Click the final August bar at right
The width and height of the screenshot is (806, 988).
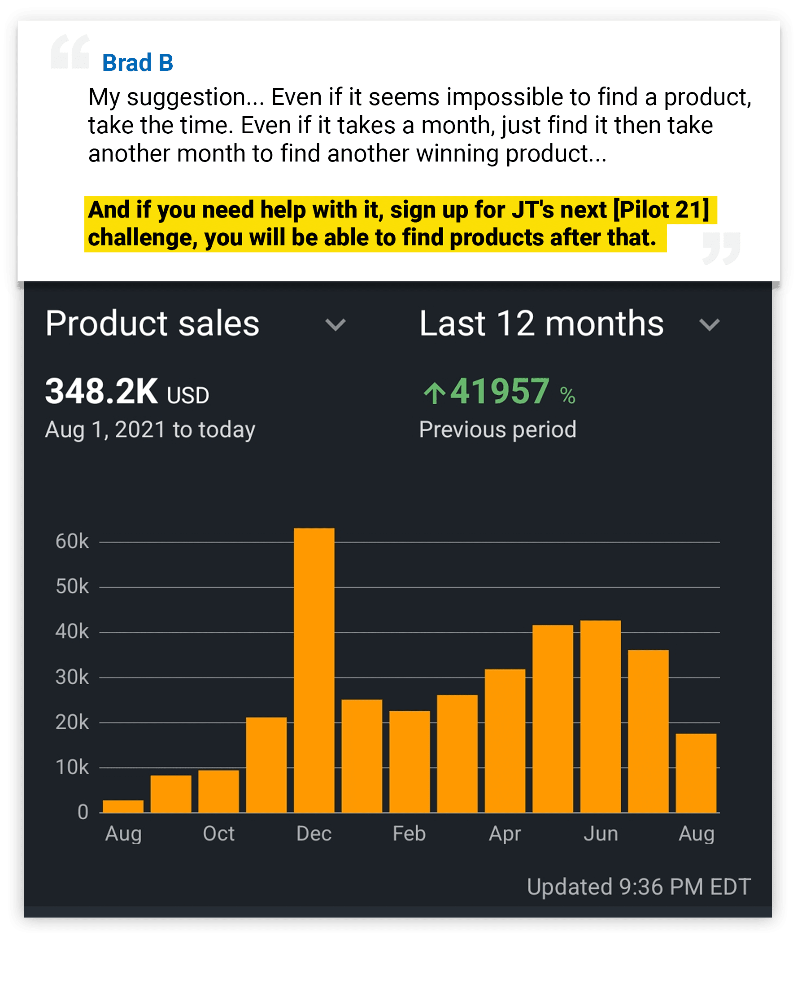pyautogui.click(x=696, y=773)
